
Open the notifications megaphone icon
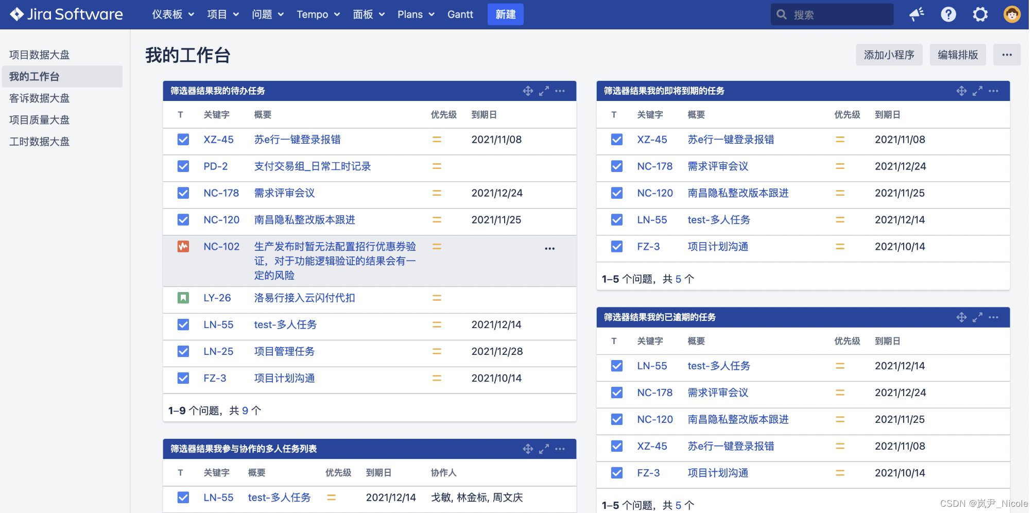(x=917, y=14)
